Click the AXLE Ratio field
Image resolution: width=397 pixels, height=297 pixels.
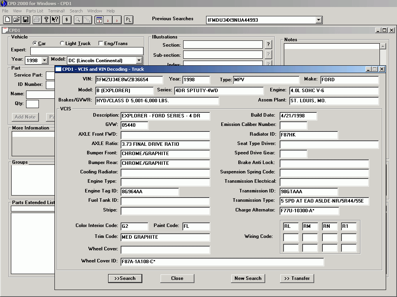(x=165, y=144)
